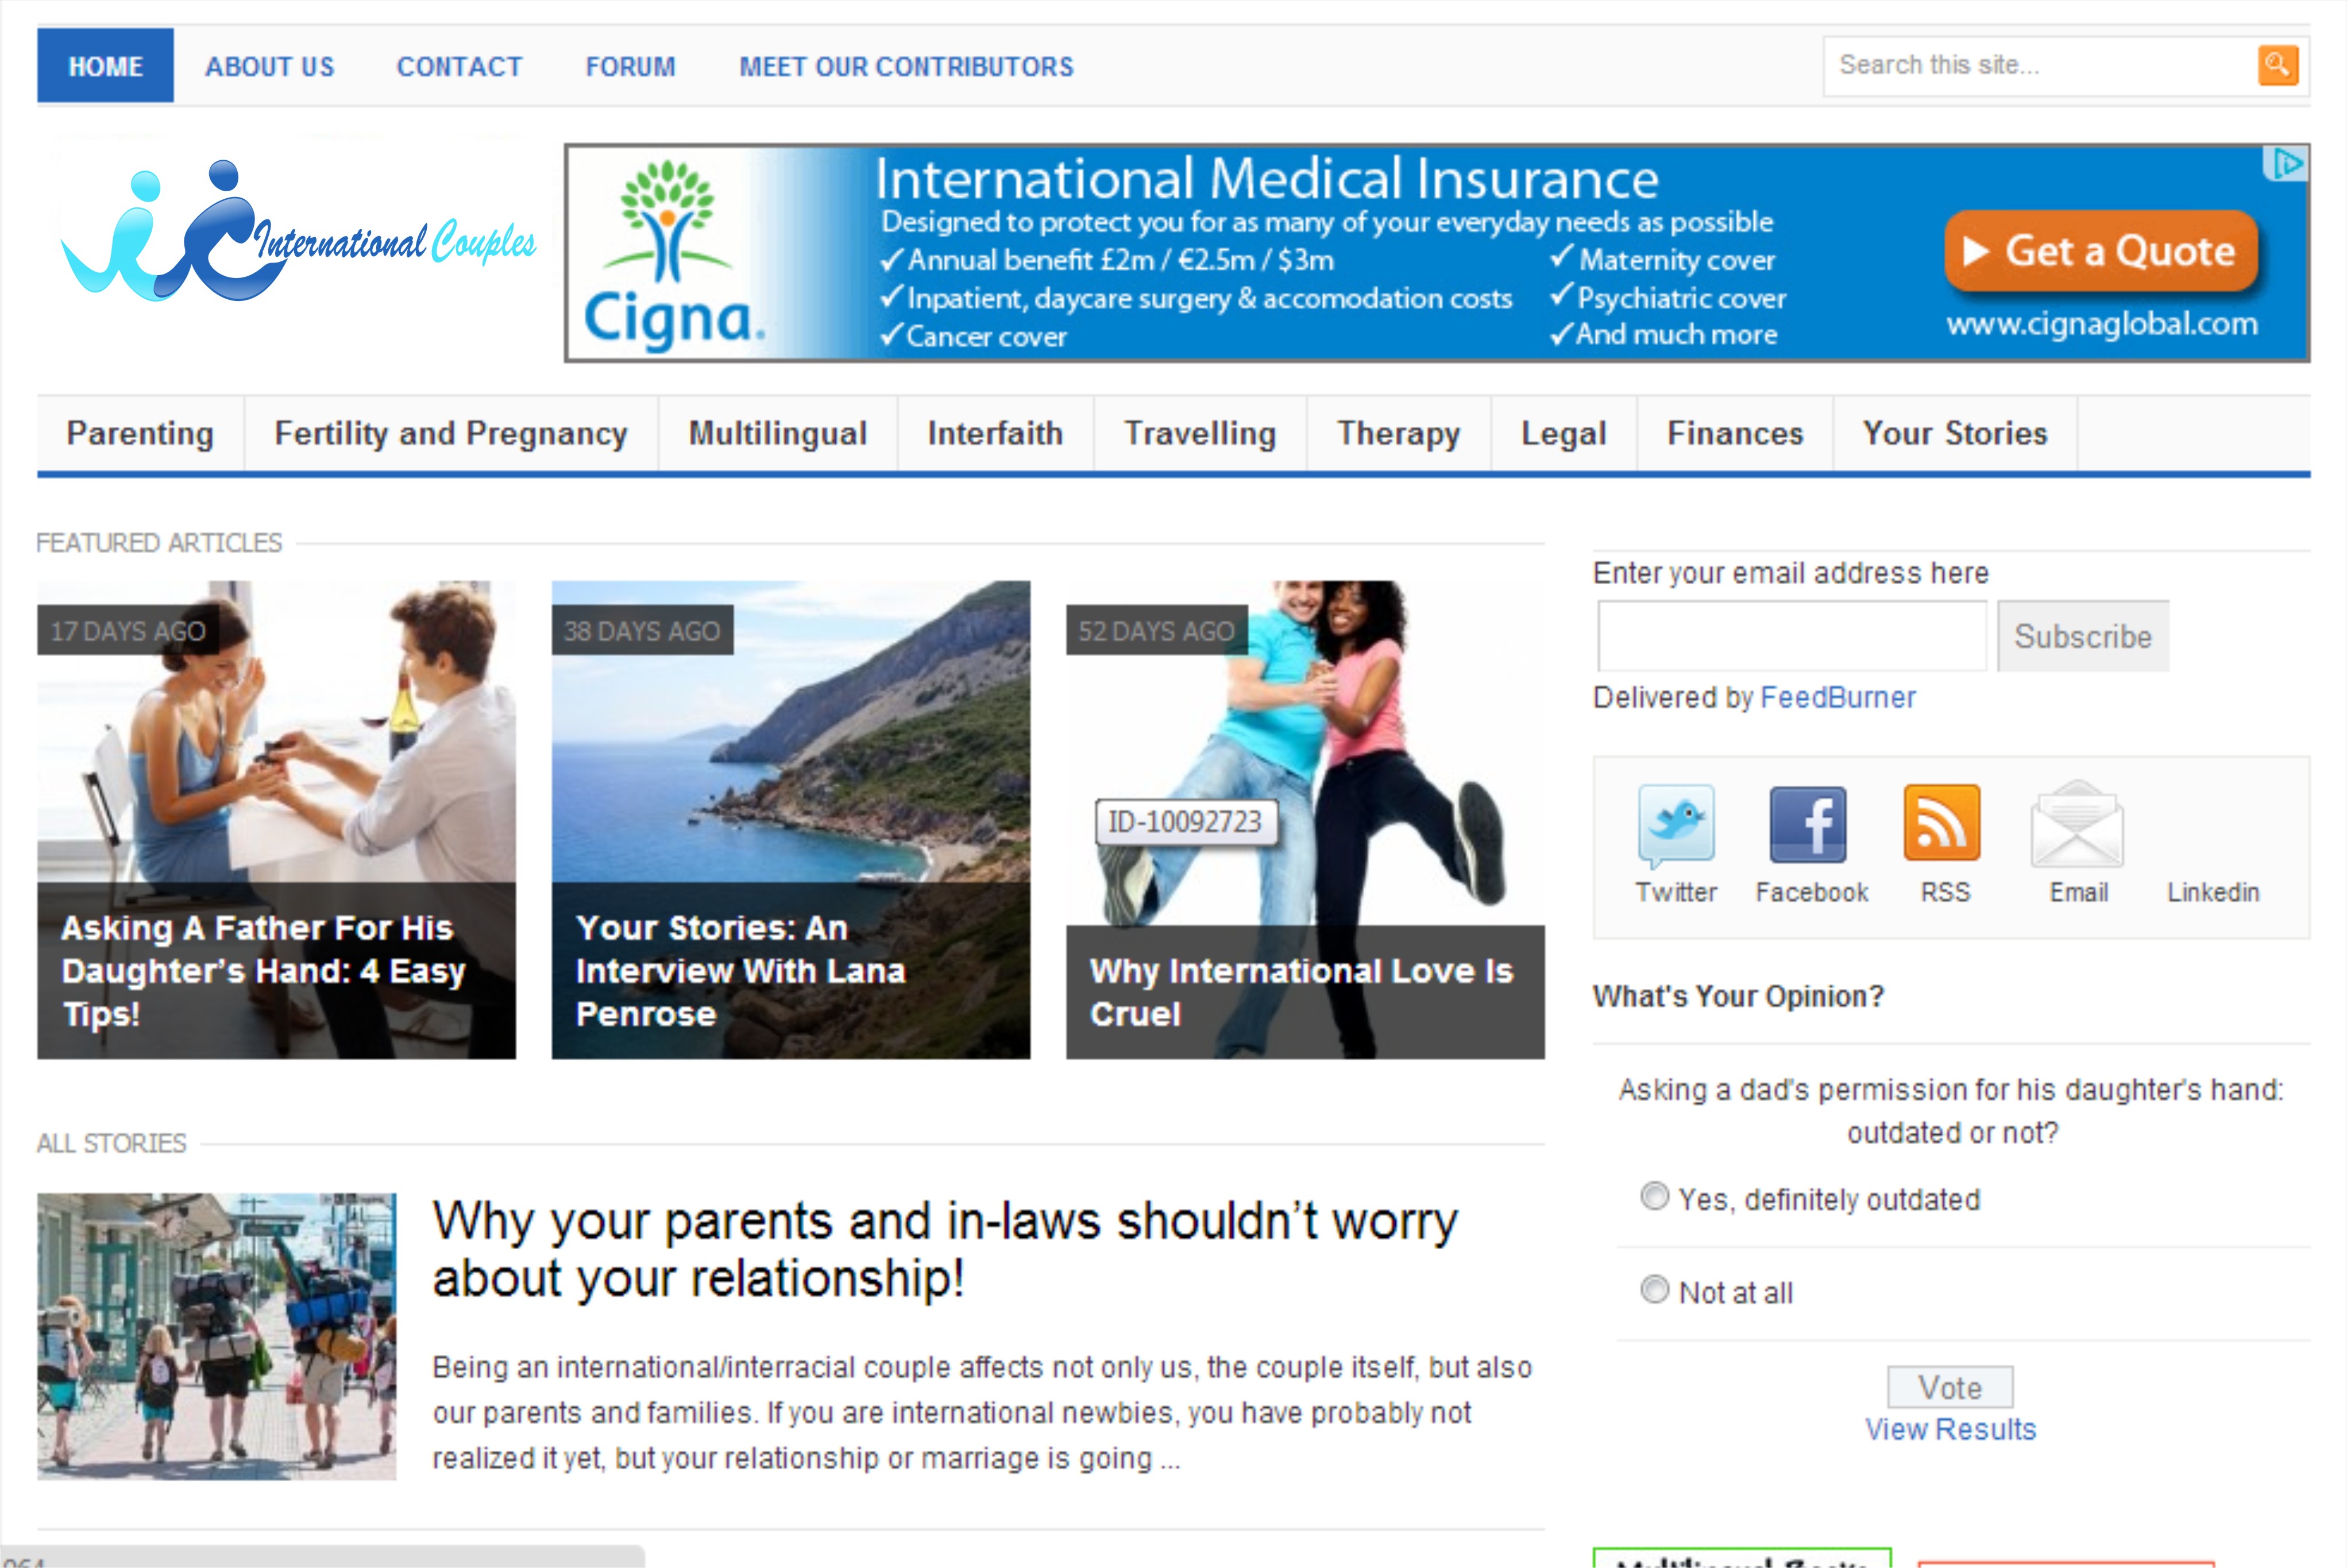This screenshot has height=1568, width=2347.
Task: Select "Yes, definitely outdated" radio option
Action: coord(1655,1197)
